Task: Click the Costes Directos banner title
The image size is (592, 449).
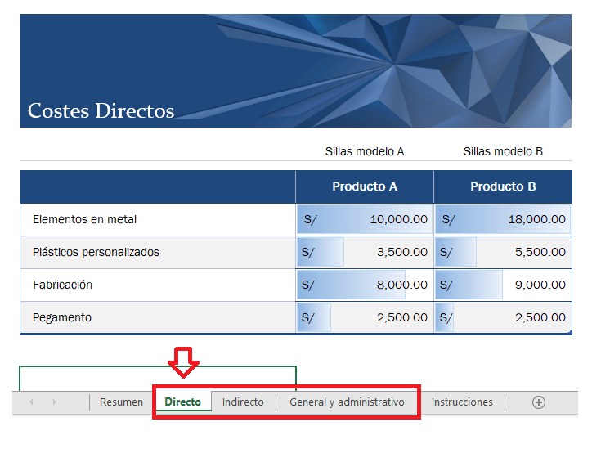Action: click(101, 111)
